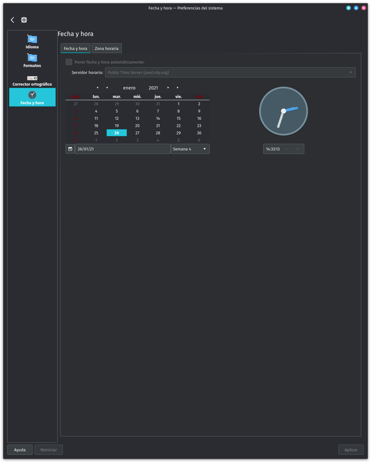371x462 pixels.
Task: Go to previous month with the left arrow
Action: [x=107, y=88]
